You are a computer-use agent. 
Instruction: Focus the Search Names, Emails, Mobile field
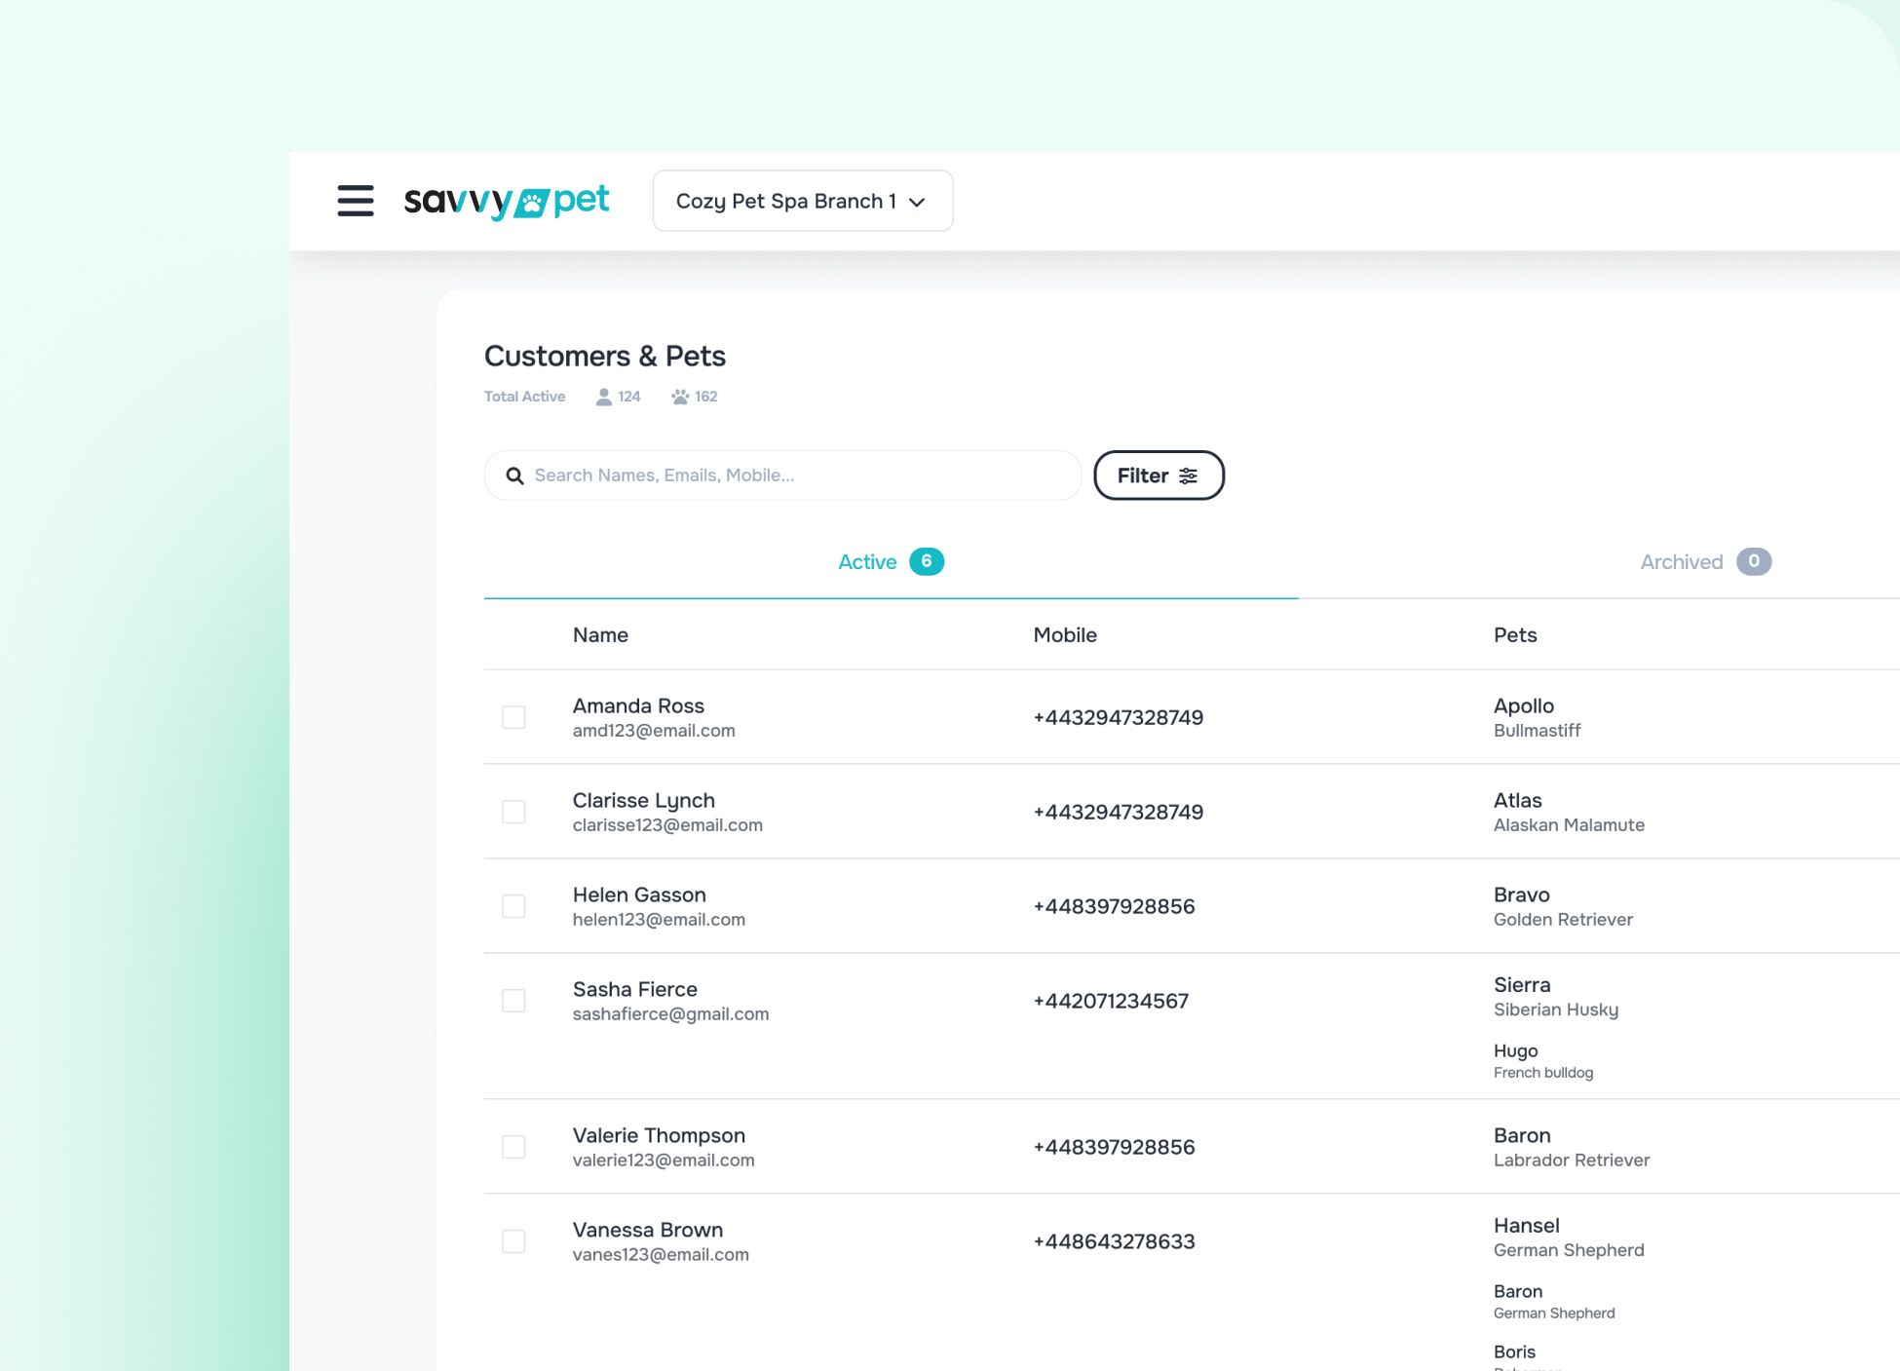point(782,476)
